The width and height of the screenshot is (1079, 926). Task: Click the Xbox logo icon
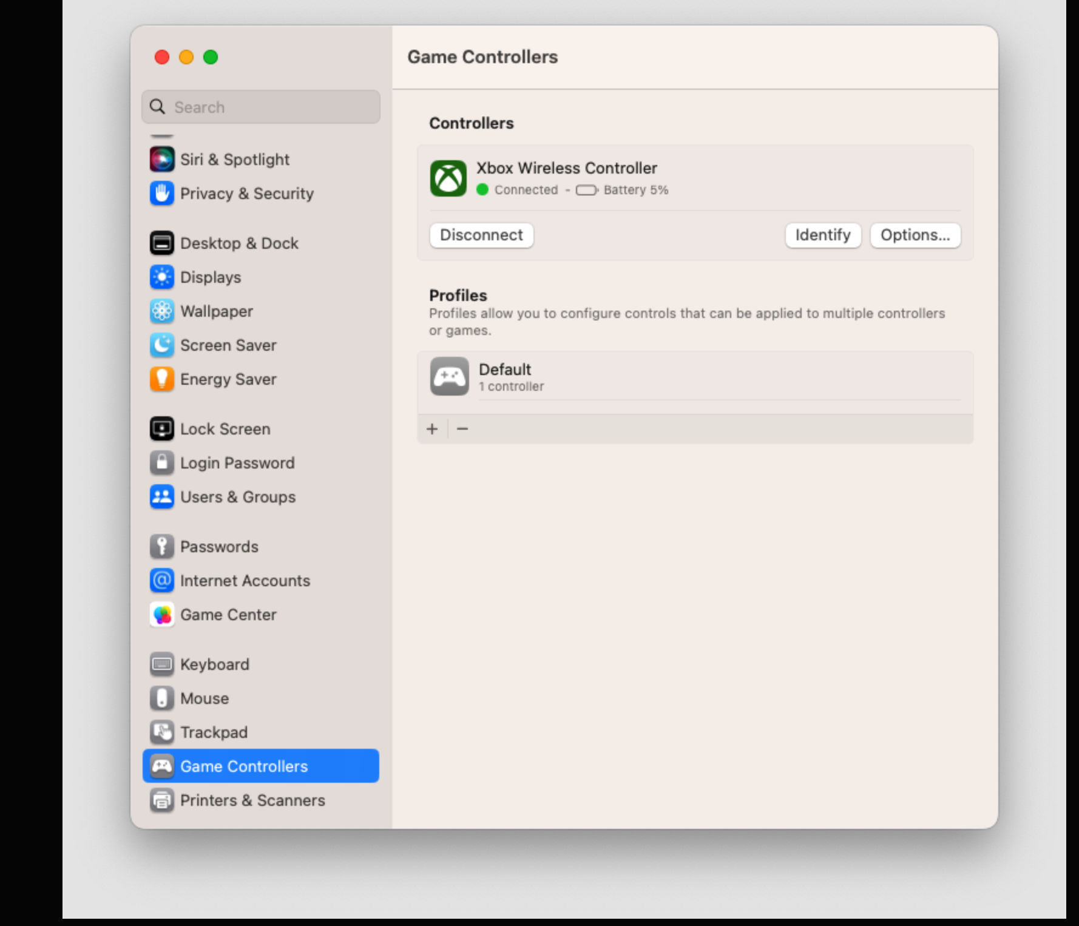(448, 178)
